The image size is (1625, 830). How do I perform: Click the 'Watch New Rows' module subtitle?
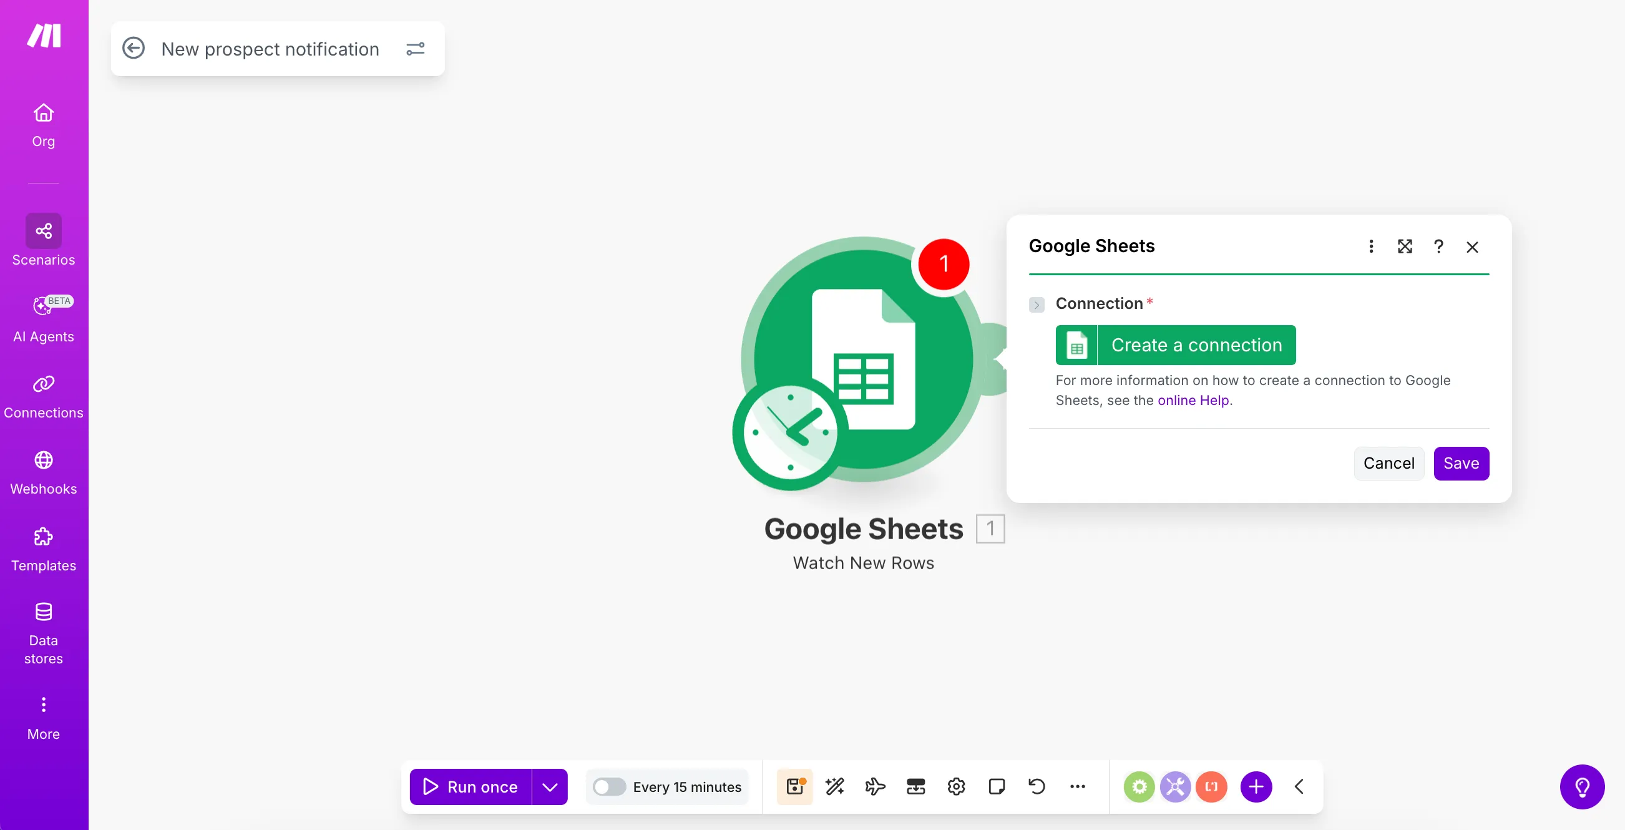coord(863,562)
